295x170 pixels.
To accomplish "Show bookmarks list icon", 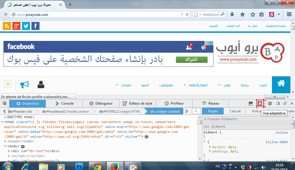I will tap(262, 14).
